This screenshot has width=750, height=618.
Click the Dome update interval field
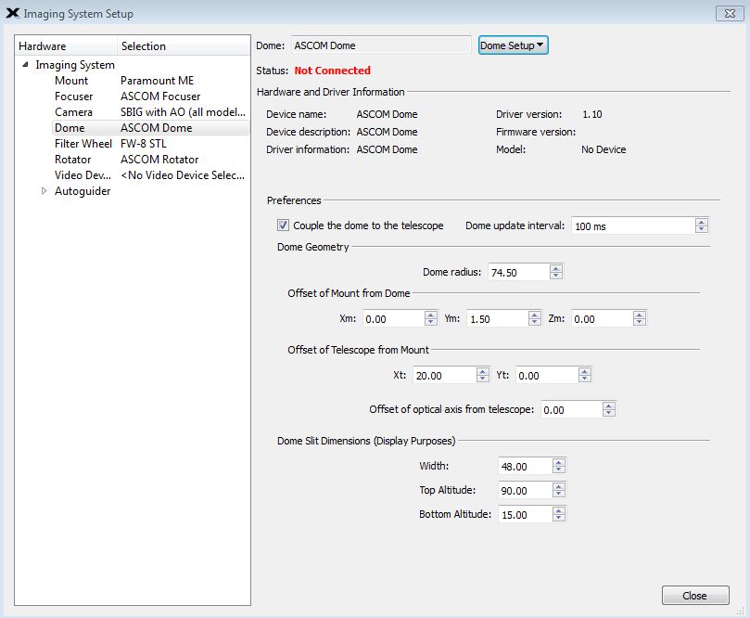pos(633,225)
